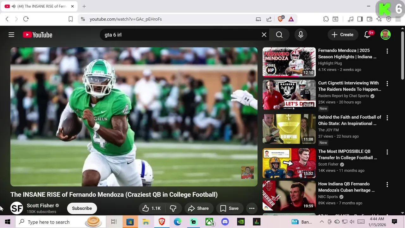Image resolution: width=405 pixels, height=228 pixels.
Task: Open the Windows Start menu
Action: tap(8, 222)
